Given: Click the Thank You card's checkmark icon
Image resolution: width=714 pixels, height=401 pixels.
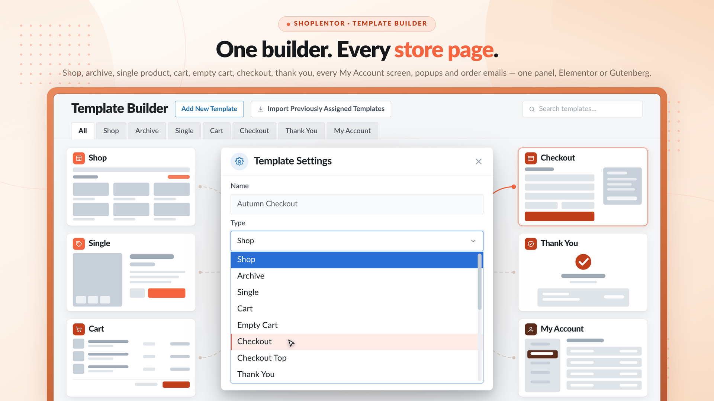Looking at the screenshot, I should coord(531,244).
